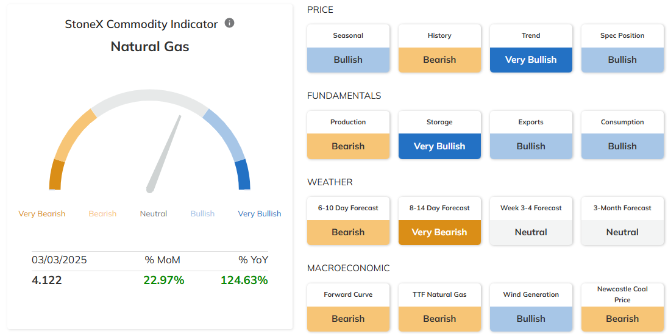Click the MACROECONOMIC section heading
Viewport: 668px width, 334px height.
pos(349,268)
